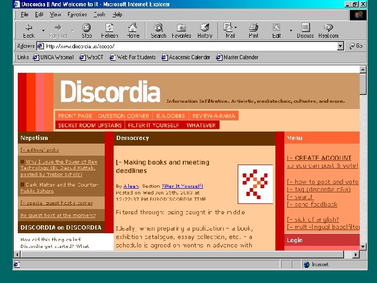The image size is (377, 283).
Task: Click the vertical scrollbar down arrow
Action: pos(363,247)
